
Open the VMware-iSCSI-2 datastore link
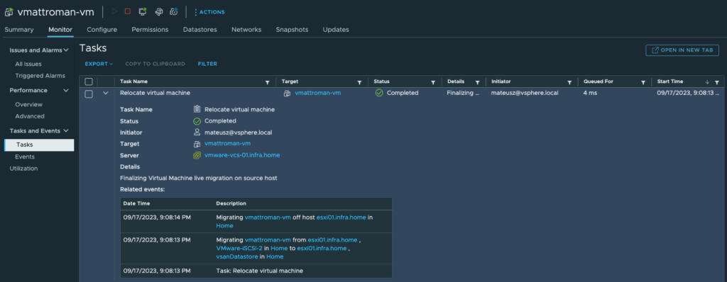(x=240, y=248)
